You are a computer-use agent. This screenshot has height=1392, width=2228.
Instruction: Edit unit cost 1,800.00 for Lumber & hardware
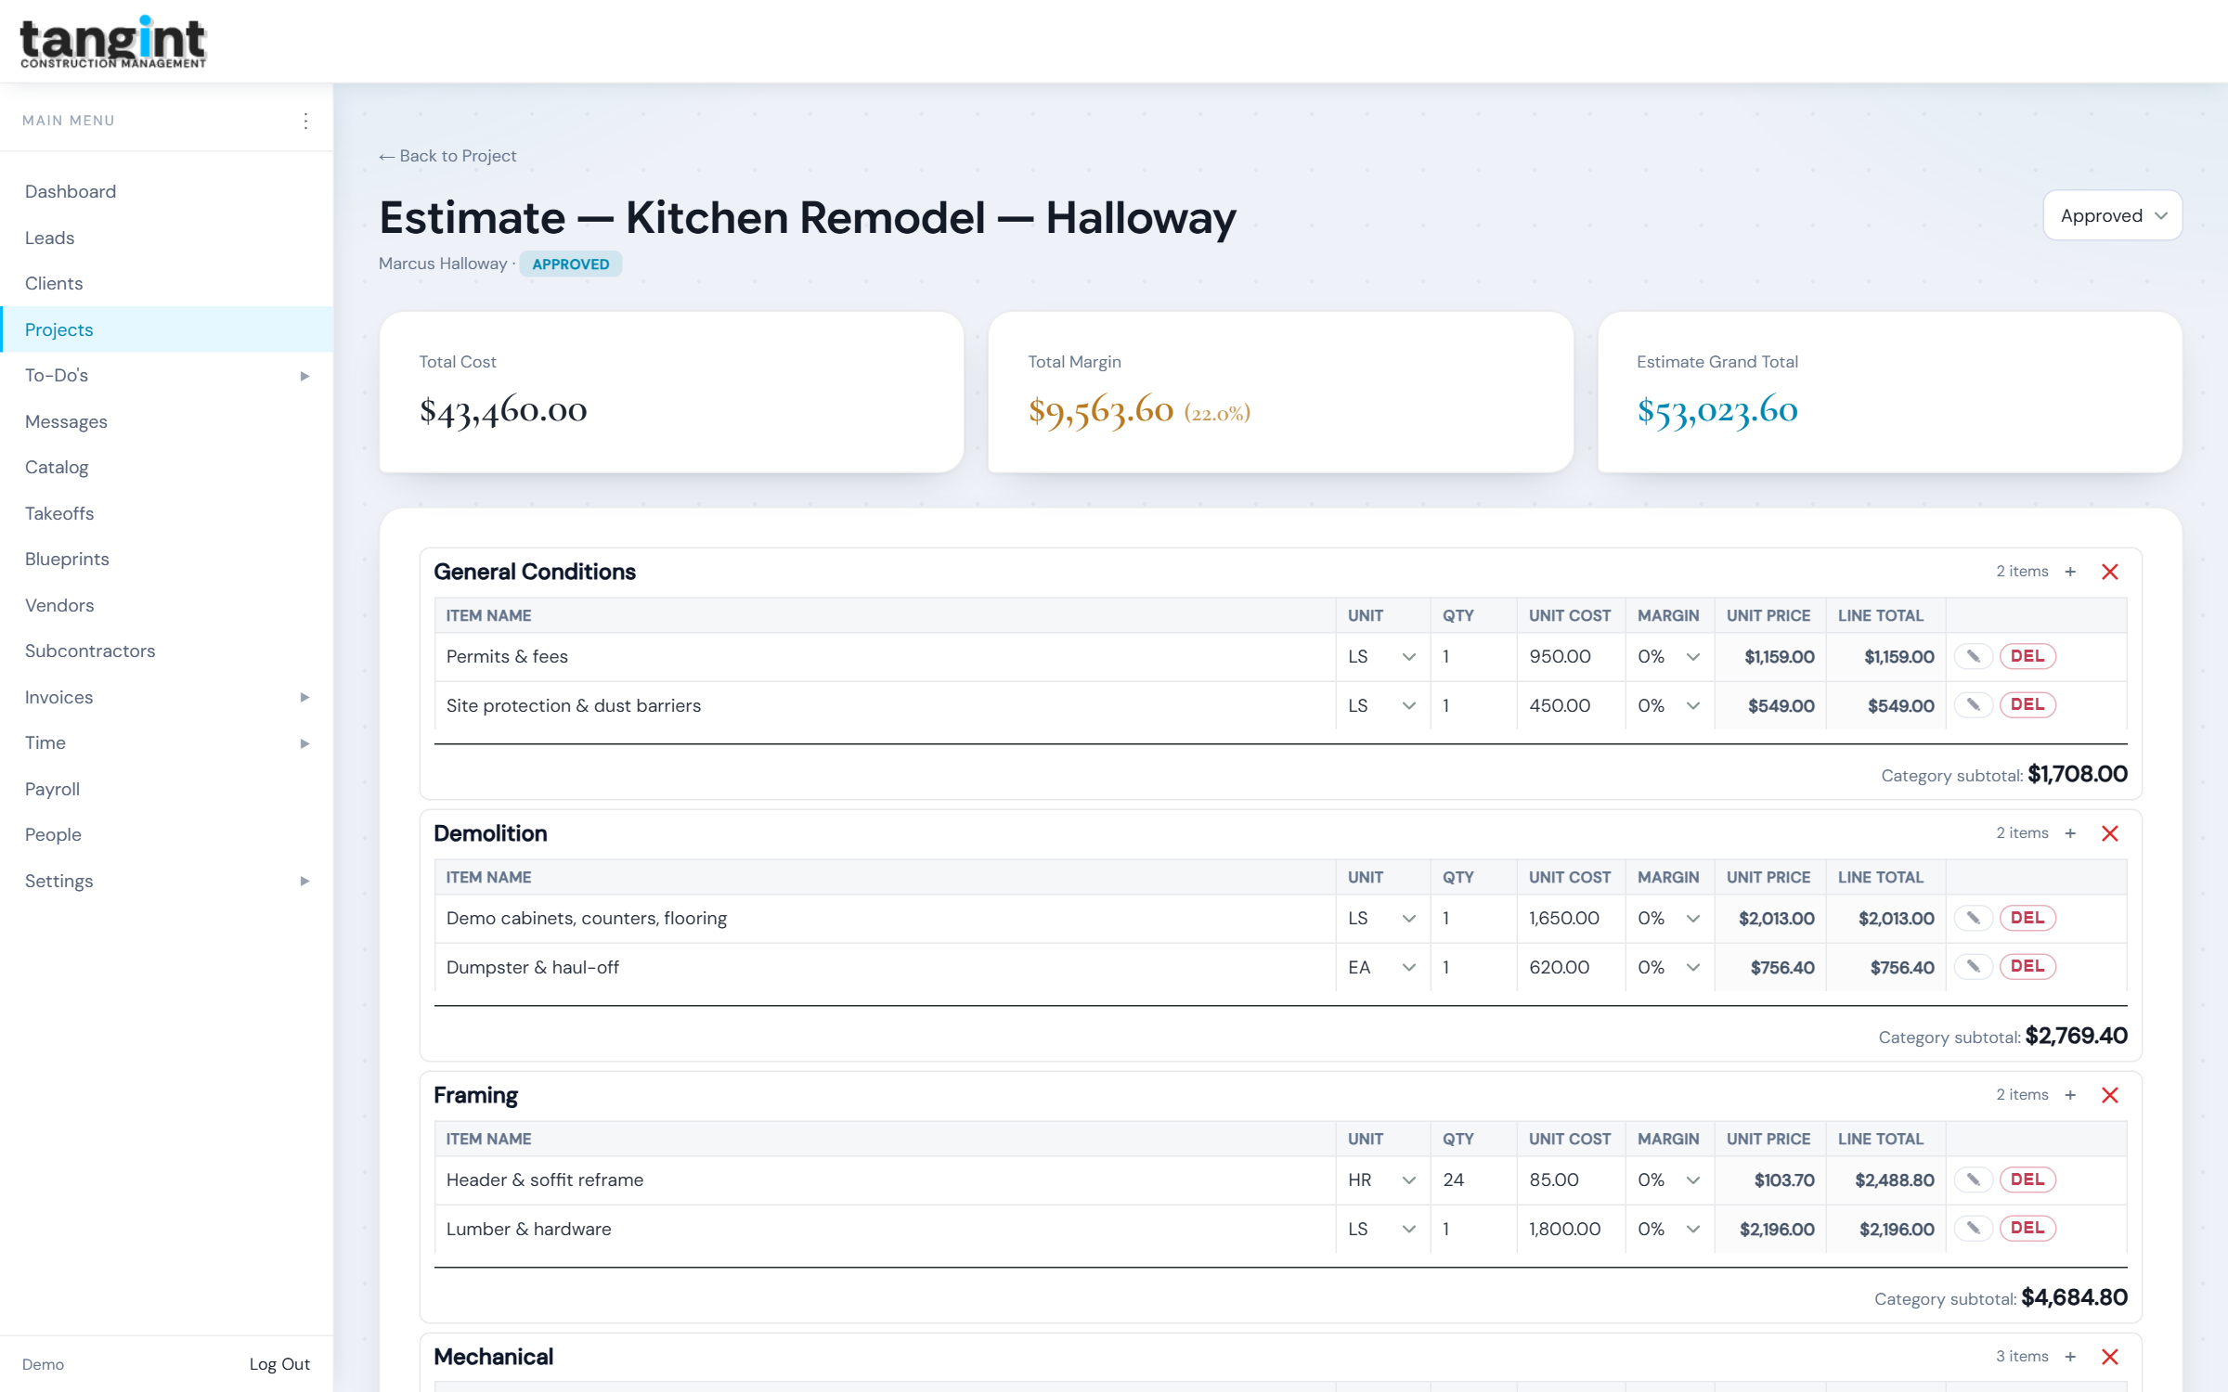click(1570, 1229)
